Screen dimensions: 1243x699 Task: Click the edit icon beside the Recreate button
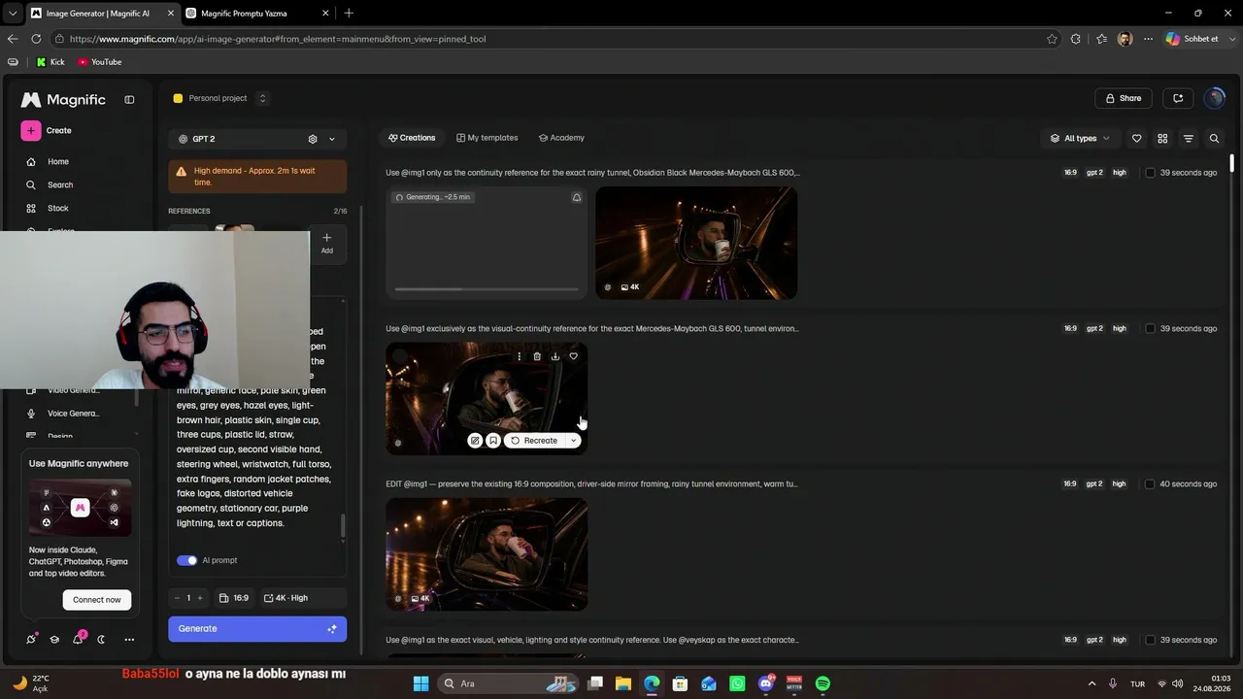pyautogui.click(x=475, y=441)
